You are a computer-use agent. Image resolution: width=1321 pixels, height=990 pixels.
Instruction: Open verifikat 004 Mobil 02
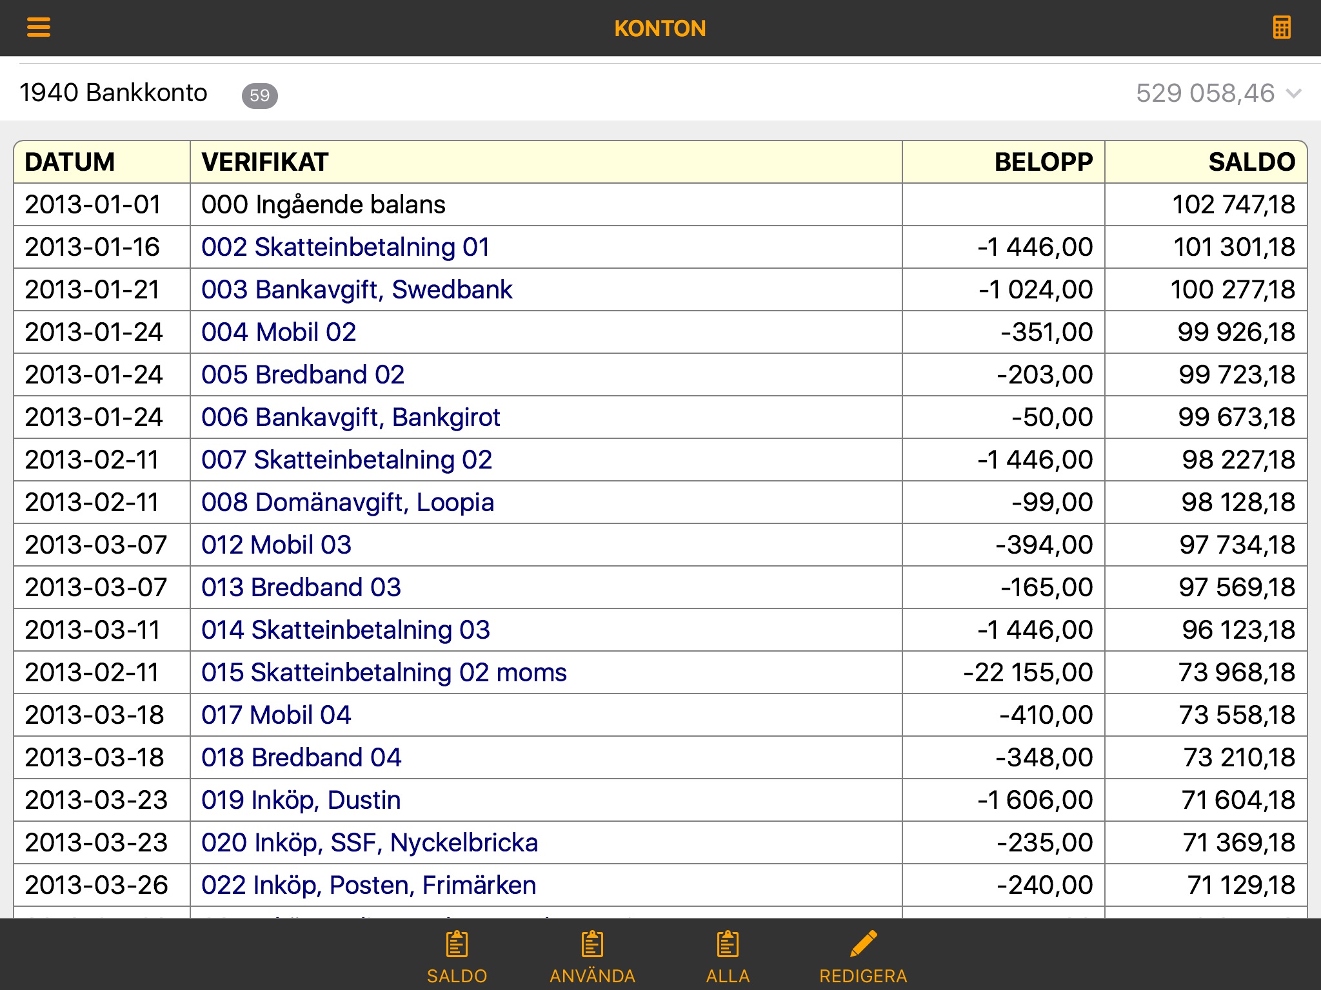(279, 332)
